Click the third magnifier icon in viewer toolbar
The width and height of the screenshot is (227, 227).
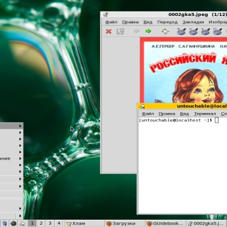(x=205, y=31)
